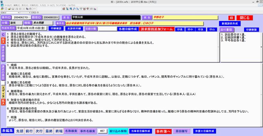Viewport: 263px width, 136px height.
Task: Click the red 請求原因追加フォーム button
Action: point(156,29)
